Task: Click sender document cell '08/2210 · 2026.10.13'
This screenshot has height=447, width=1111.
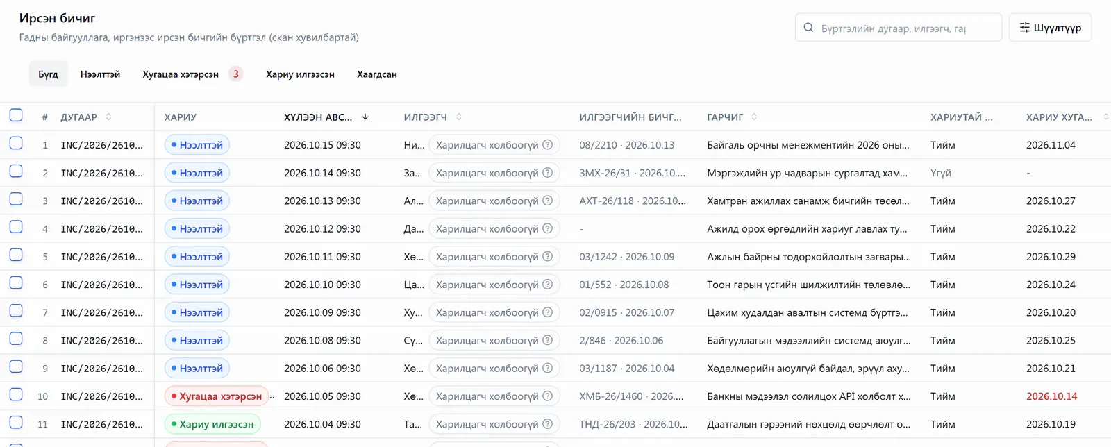Action: [627, 144]
